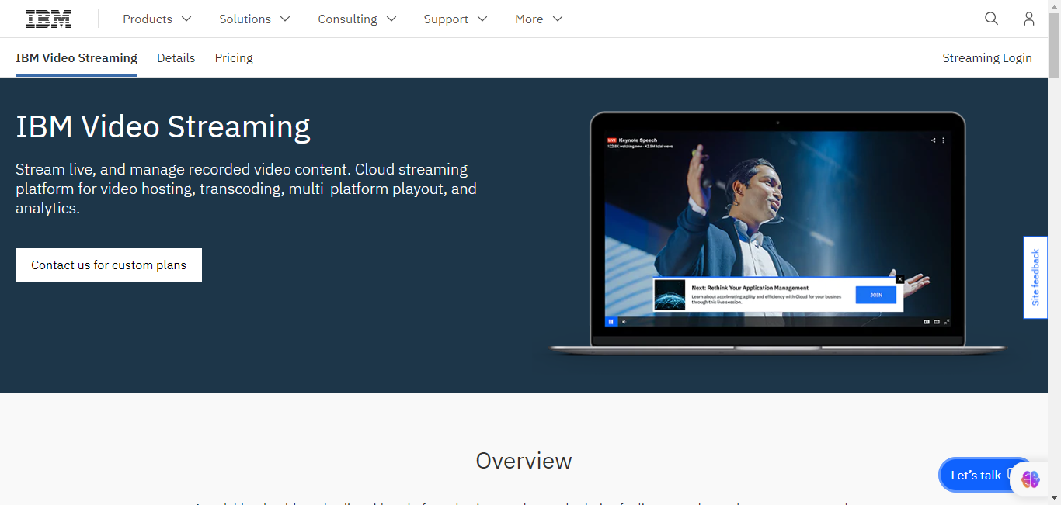The image size is (1061, 505).
Task: Expand the Consulting menu
Action: click(357, 19)
